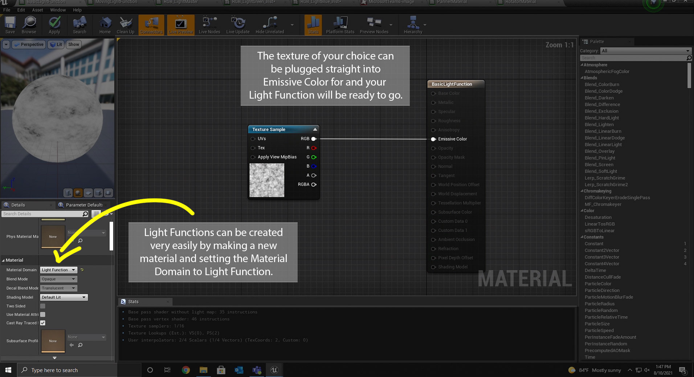Open Windows Start menu
Viewport: 694px width, 377px height.
[x=8, y=370]
